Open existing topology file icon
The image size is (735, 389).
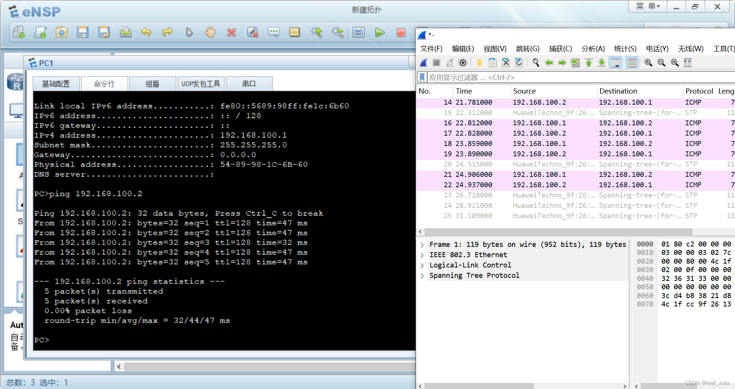pos(62,32)
